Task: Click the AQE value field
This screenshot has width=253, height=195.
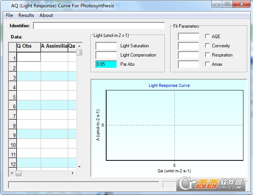Action: pos(189,37)
